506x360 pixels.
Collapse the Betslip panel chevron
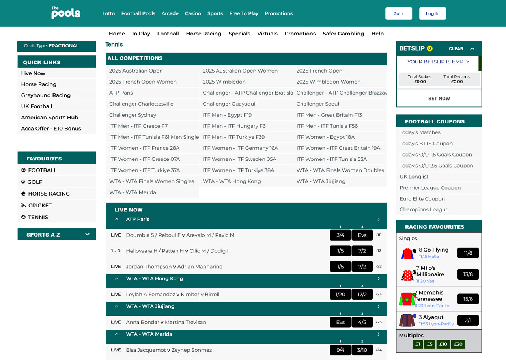pos(472,49)
